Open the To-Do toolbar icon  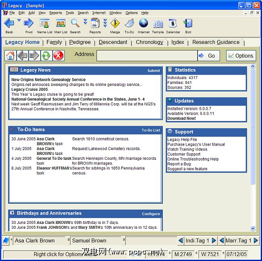click(x=129, y=23)
